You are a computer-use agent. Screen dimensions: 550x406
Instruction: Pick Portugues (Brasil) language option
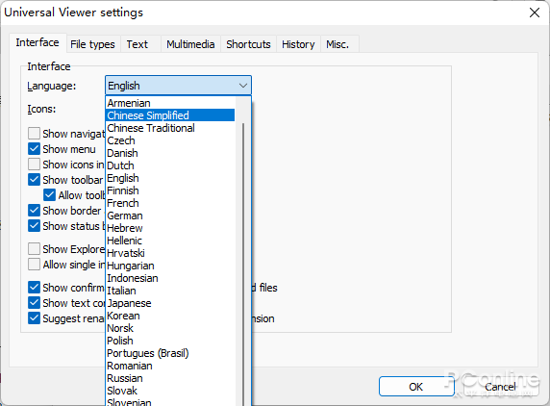(170, 353)
